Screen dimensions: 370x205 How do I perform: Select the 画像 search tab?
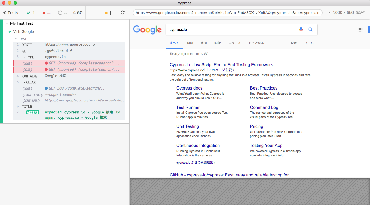[x=218, y=43]
